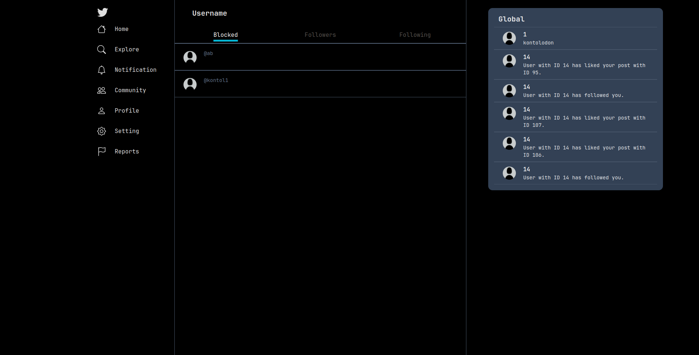Click the 14 above liked post 95
Viewport: 699px width, 355px height.
(x=526, y=57)
